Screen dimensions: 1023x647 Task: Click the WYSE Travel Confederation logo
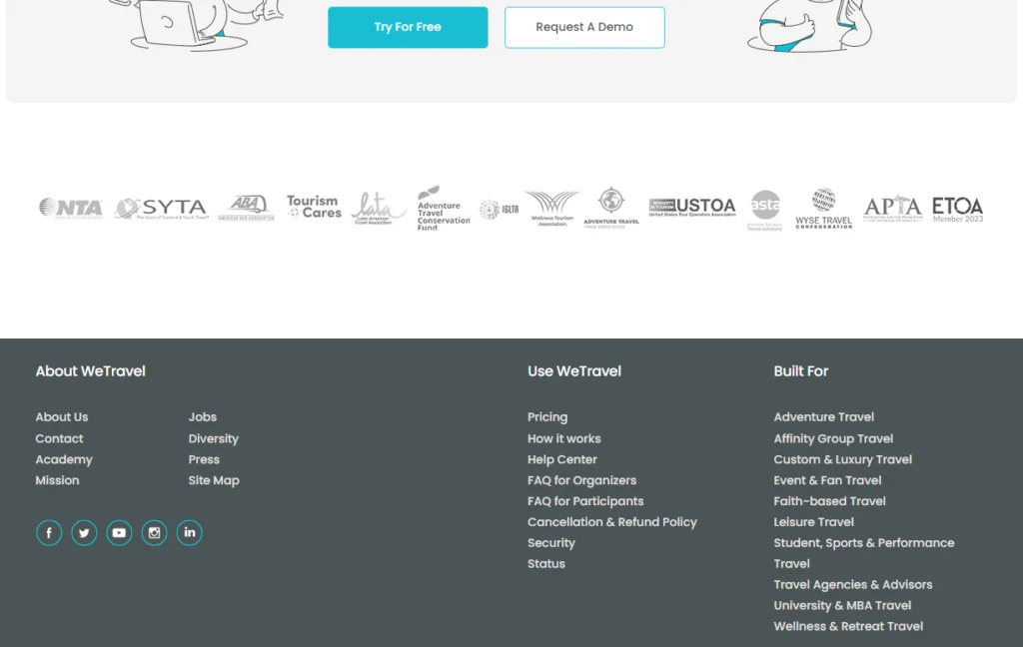[x=823, y=208]
